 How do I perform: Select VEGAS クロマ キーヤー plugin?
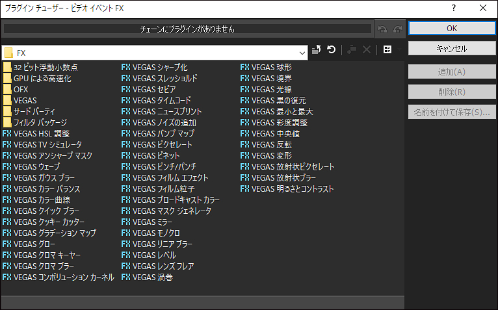point(42,255)
